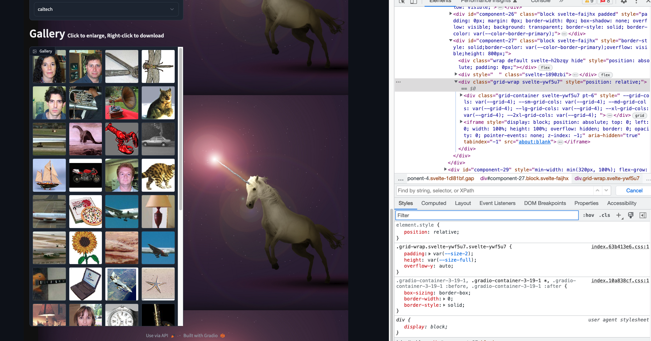Jump to the next search result arrow
The image size is (651, 341).
(x=606, y=191)
